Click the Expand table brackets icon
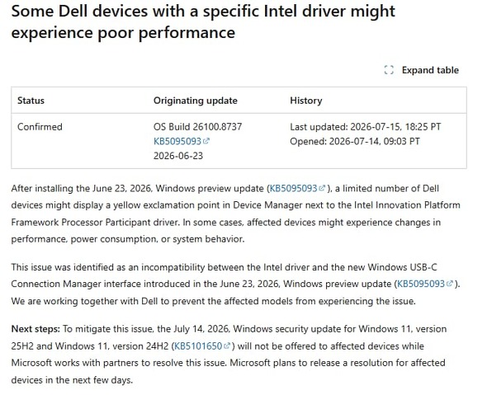The width and height of the screenshot is (487, 395). [389, 70]
